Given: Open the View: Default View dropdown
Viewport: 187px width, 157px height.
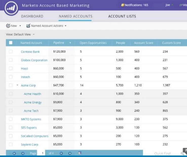Looking at the screenshot, I should (x=20, y=34).
